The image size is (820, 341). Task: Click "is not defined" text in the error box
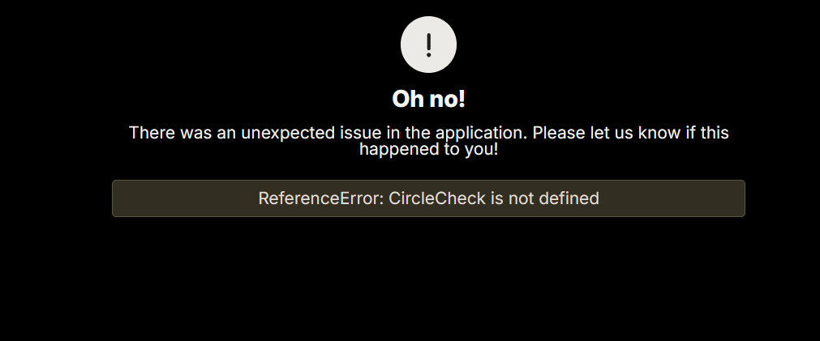point(545,198)
